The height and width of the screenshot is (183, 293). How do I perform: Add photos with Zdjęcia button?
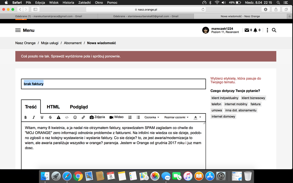(x=97, y=117)
